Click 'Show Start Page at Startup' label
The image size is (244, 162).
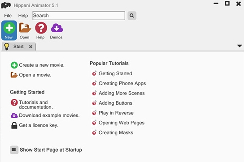pos(51,150)
